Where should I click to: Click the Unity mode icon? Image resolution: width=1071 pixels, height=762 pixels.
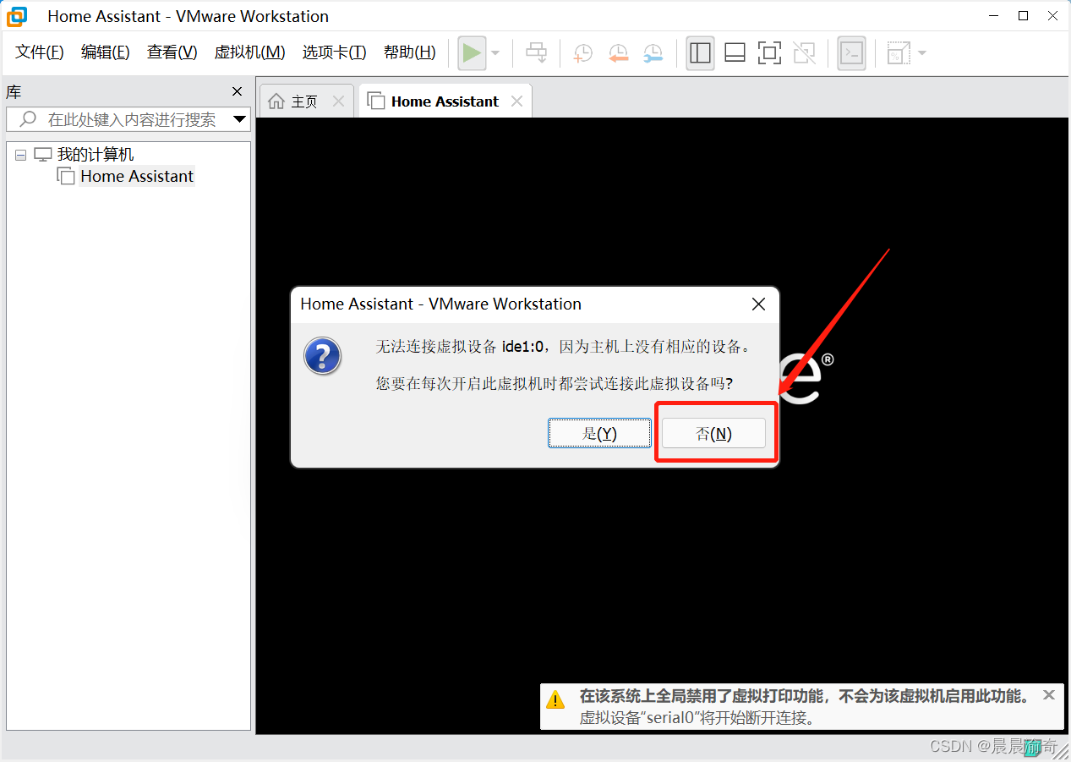tap(805, 53)
